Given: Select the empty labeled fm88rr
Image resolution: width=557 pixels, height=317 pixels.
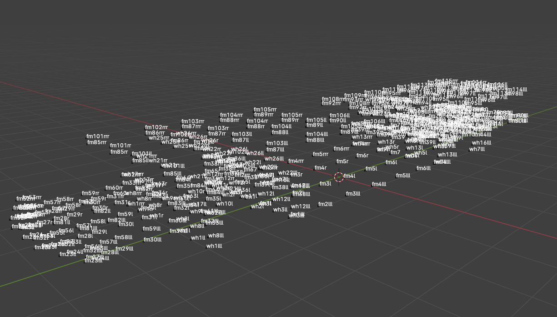Looking at the screenshot, I should (x=256, y=126).
